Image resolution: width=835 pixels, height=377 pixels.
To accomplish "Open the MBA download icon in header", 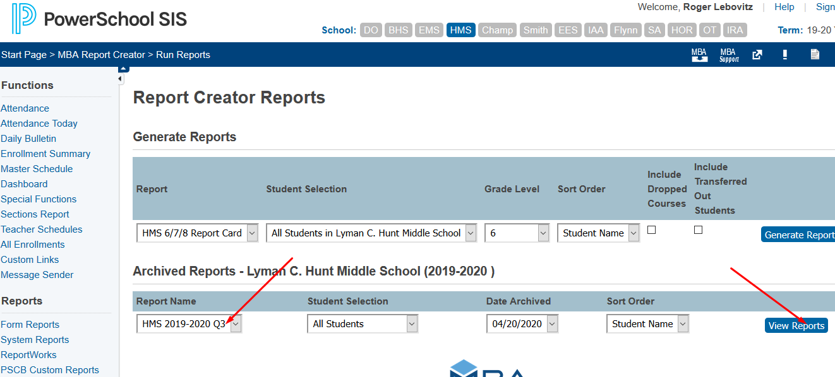I will coord(699,55).
